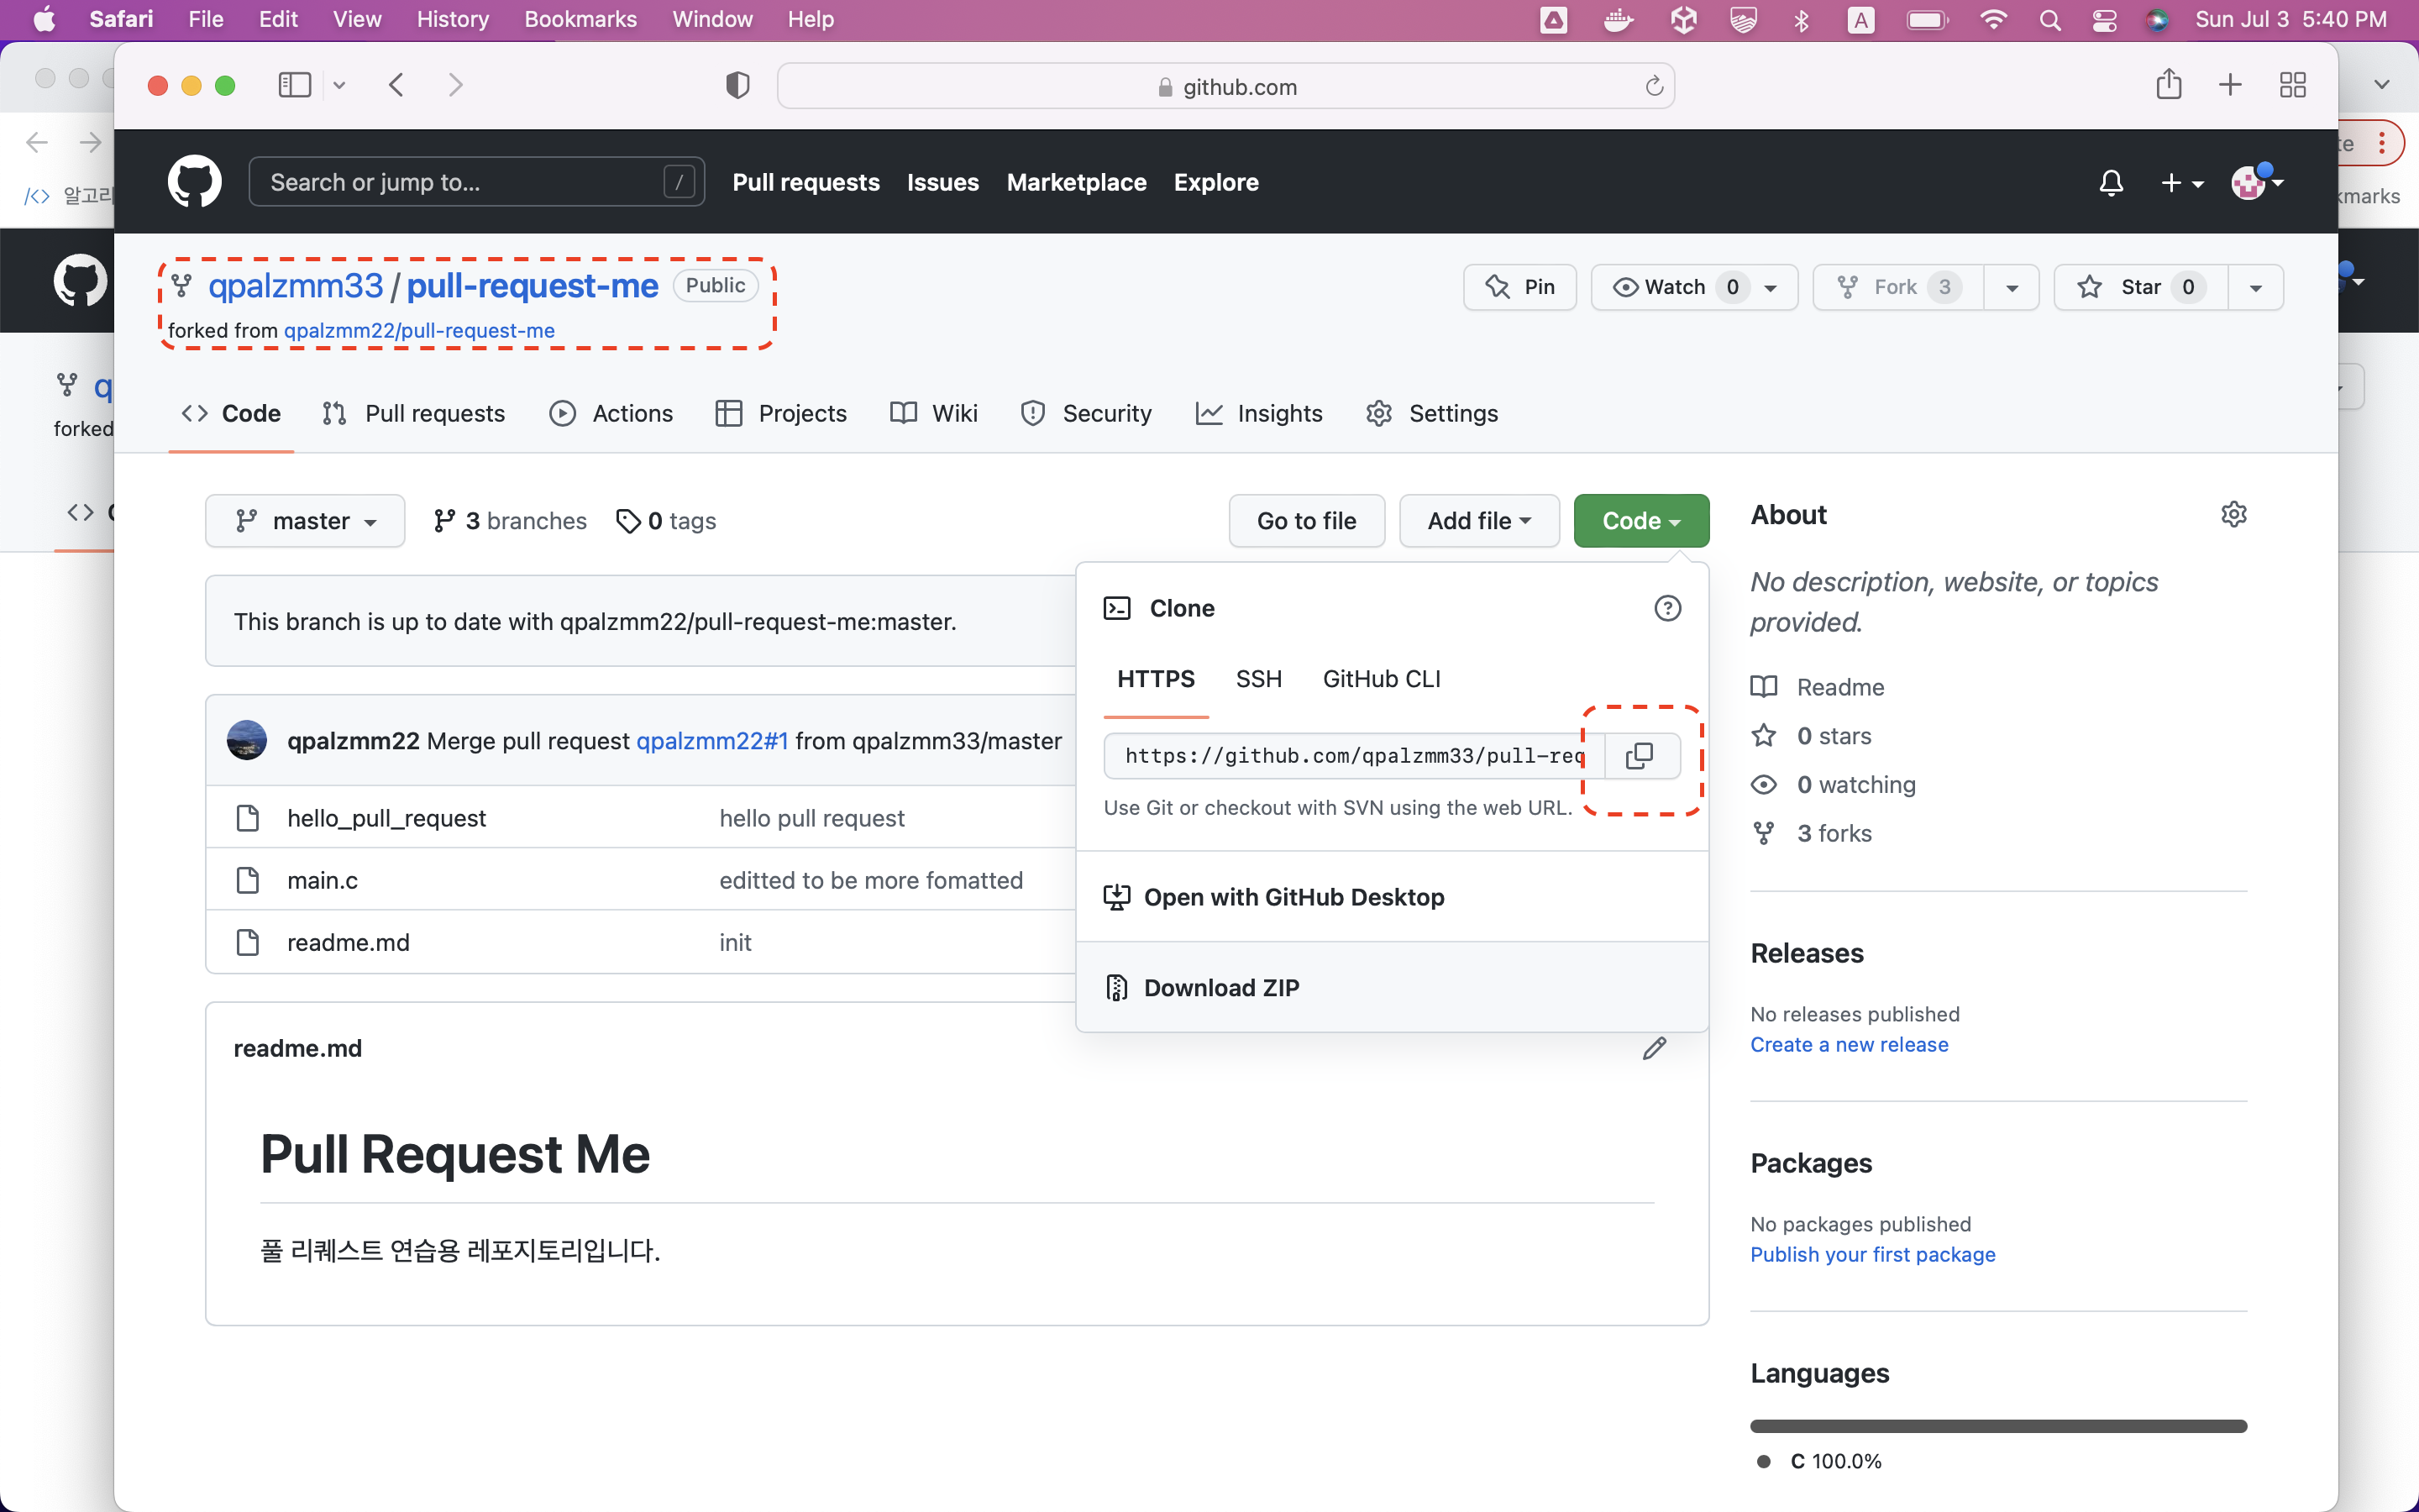Screen dimensions: 2419x1512
Task: Copy the HTTPS clone URL to clipboard
Action: click(x=1640, y=756)
